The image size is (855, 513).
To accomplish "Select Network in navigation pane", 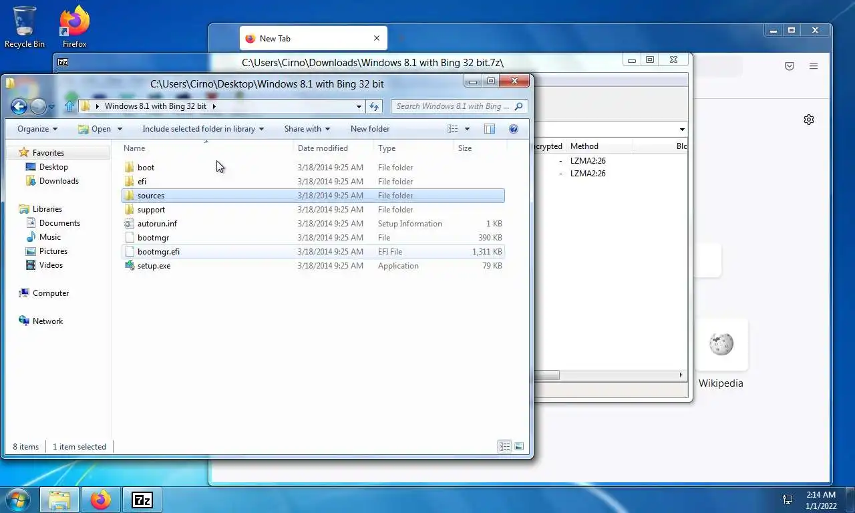I will tap(47, 321).
